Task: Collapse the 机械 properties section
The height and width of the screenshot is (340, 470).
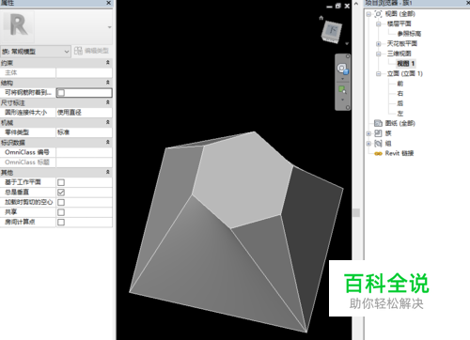Action: [108, 122]
